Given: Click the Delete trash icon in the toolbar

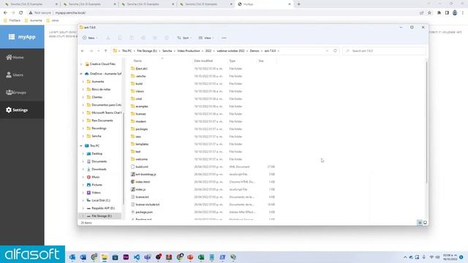Looking at the screenshot, I should (x=167, y=38).
